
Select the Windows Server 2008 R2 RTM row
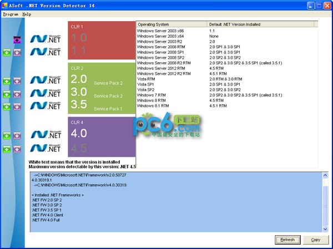(227, 63)
